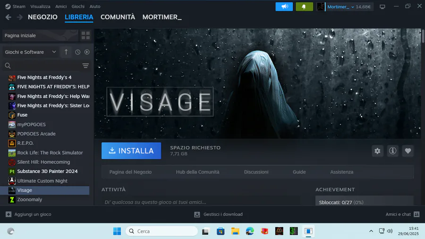Open Pagina iniziale library home

tap(40, 35)
